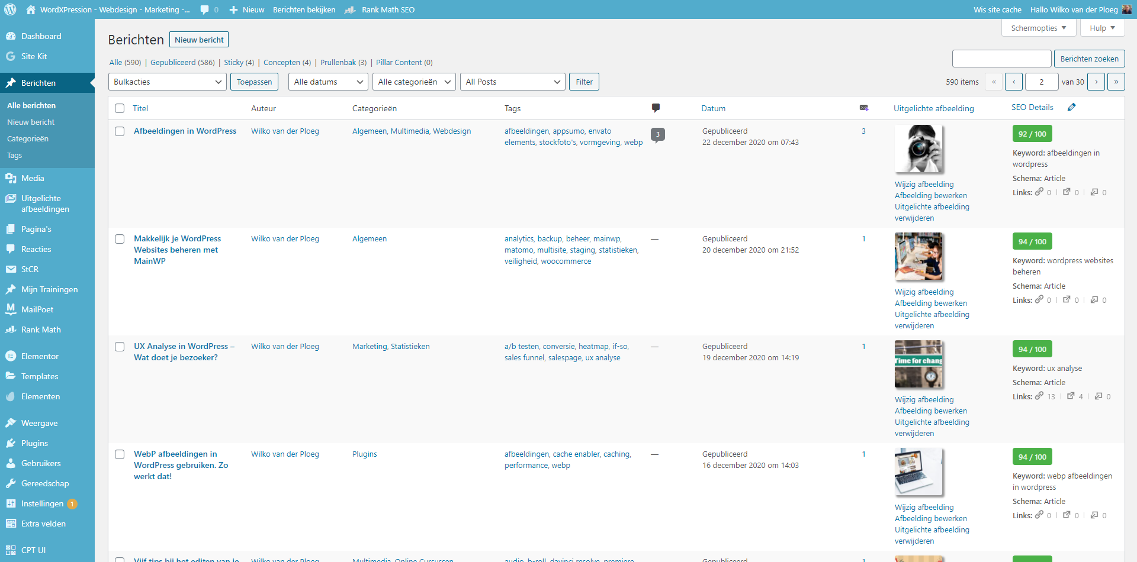This screenshot has height=562, width=1137.
Task: Click the SEO Details pencil edit icon
Action: [1071, 107]
